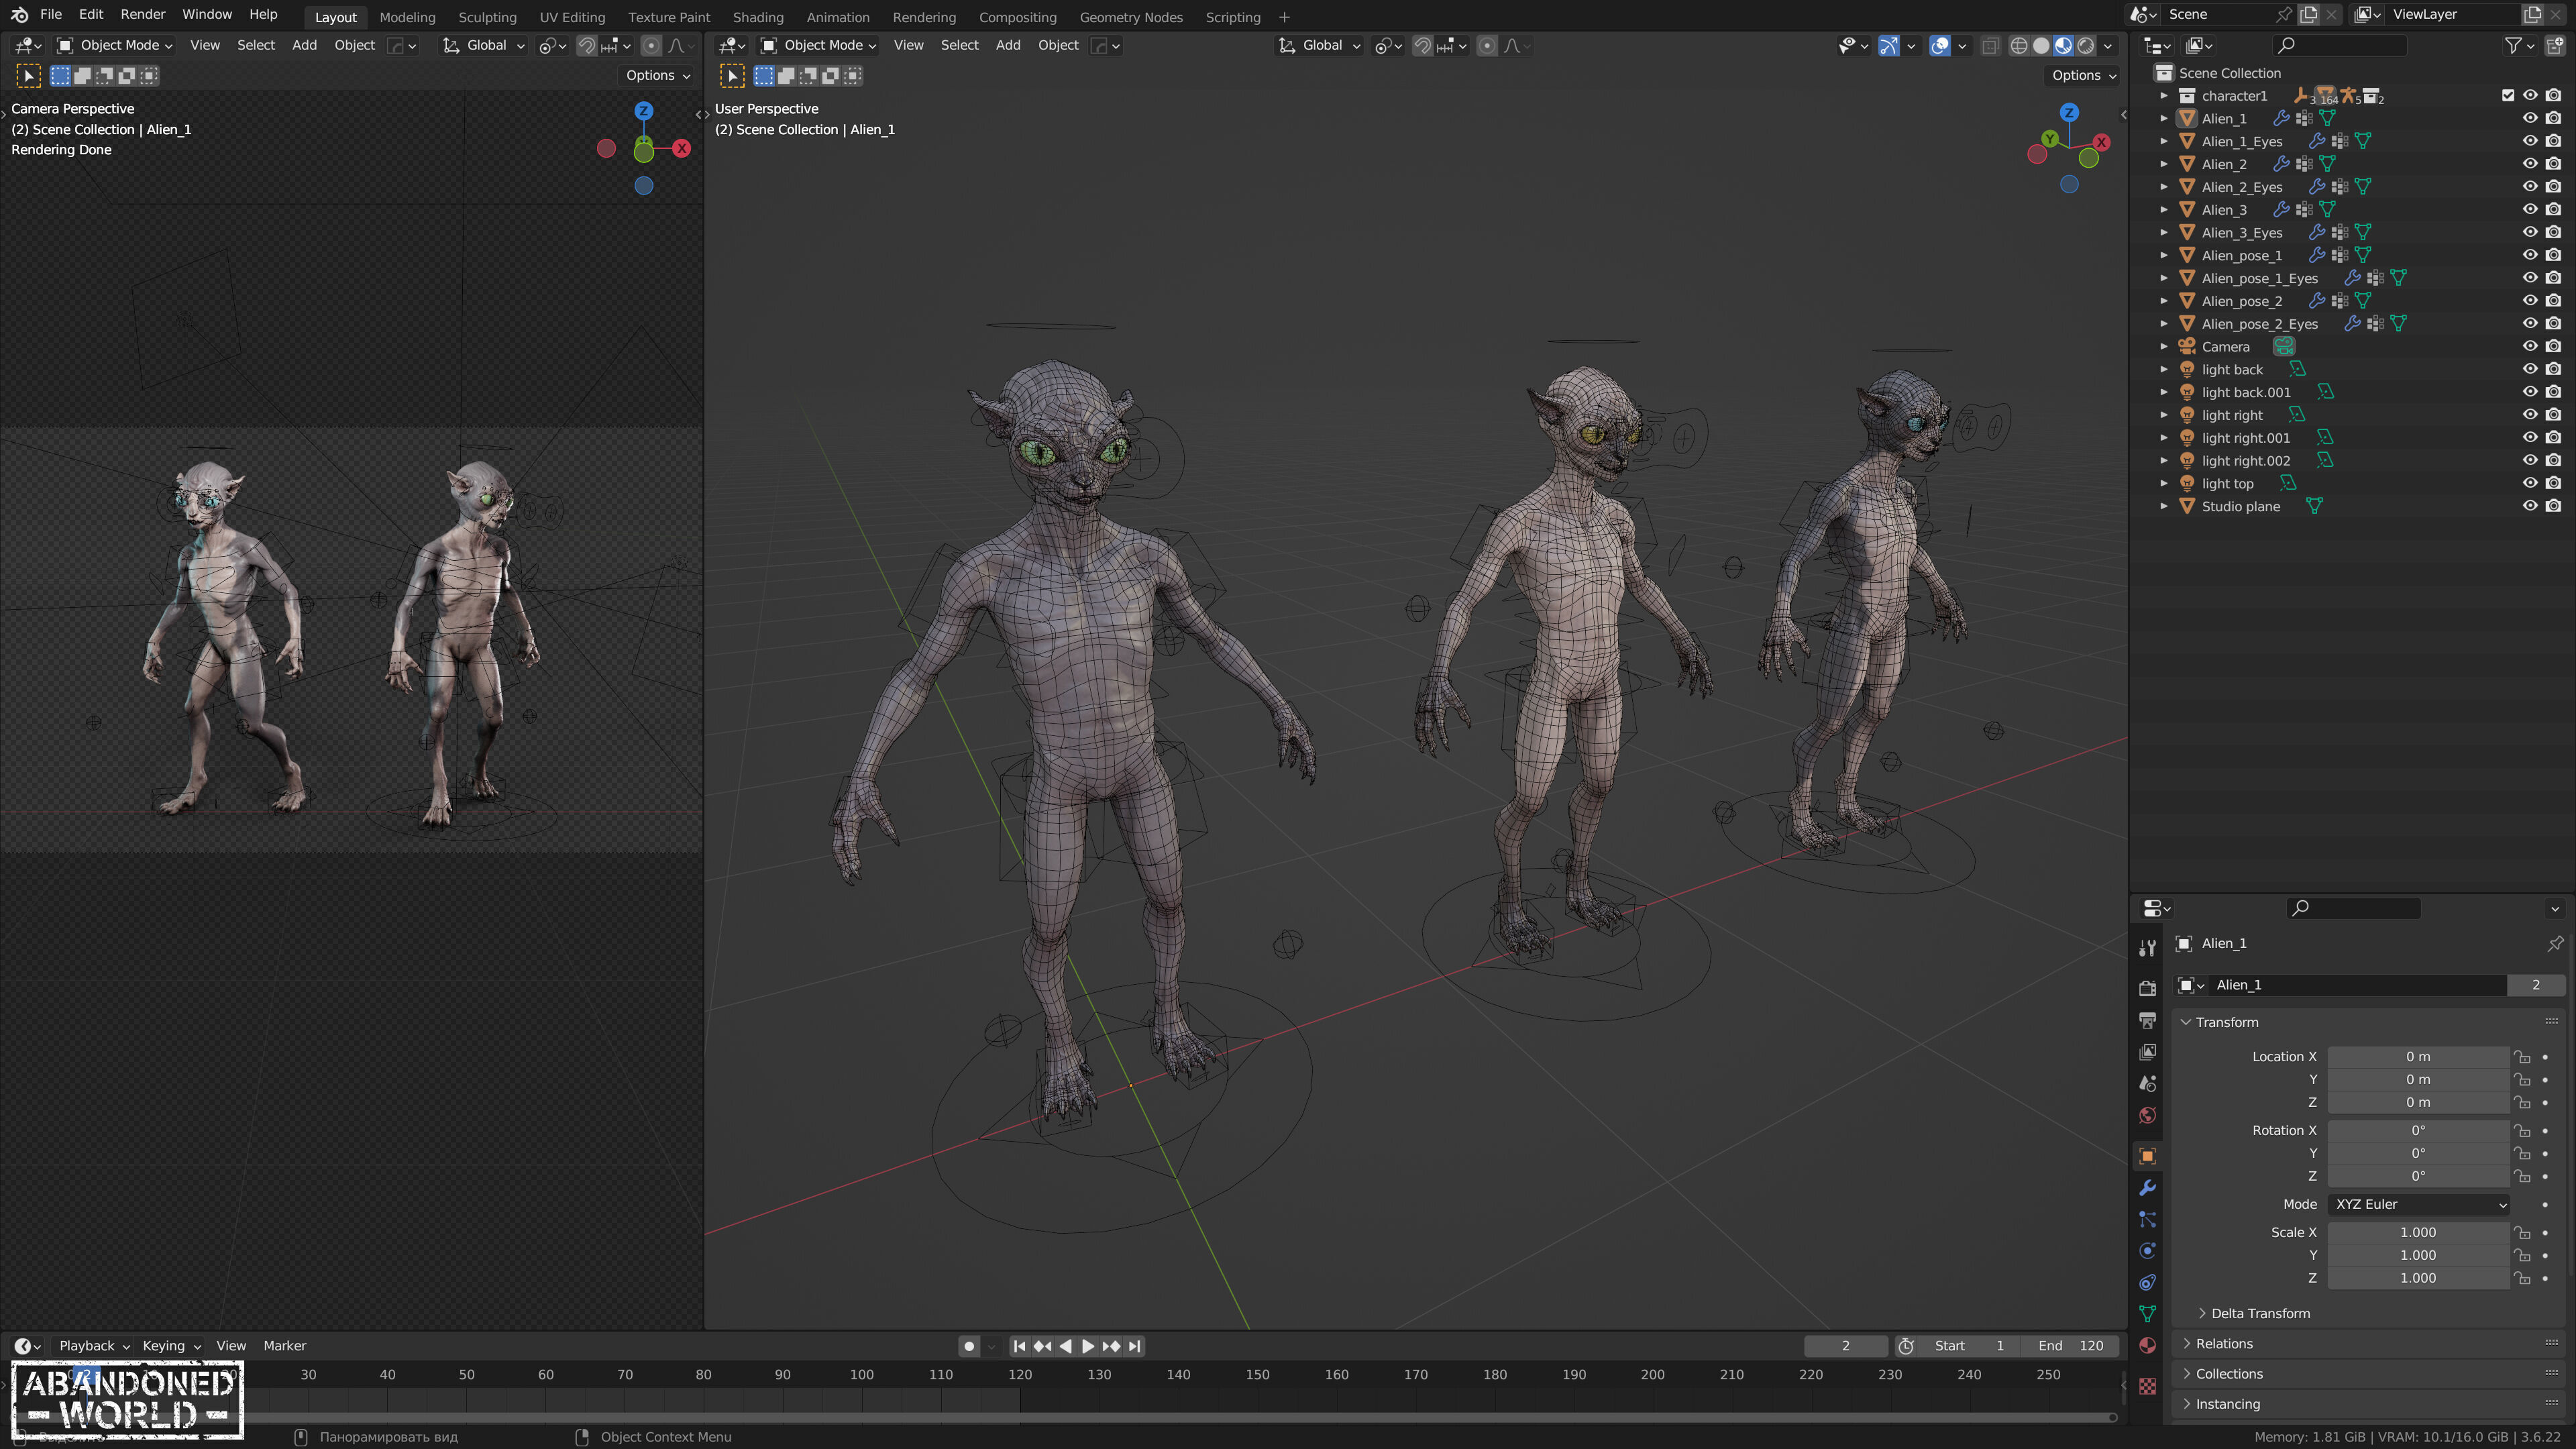This screenshot has width=2576, height=1449.
Task: Expand the Collections panel
Action: tap(2186, 1373)
